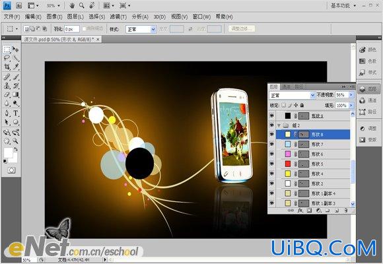383x264 pixels.
Task: Select the Healing Brush tool
Action: coord(7,77)
